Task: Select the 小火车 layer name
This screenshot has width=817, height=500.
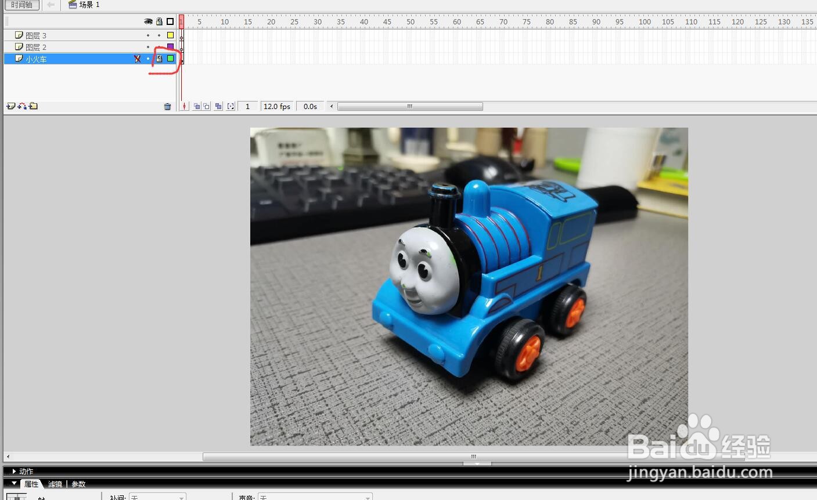Action: [36, 59]
